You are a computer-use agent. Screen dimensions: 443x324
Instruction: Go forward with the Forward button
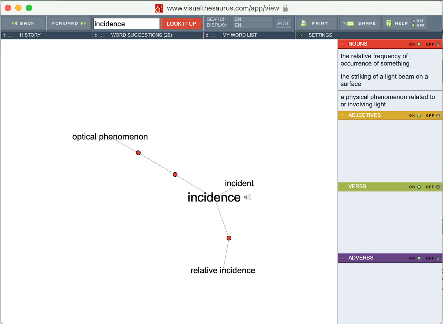[69, 23]
